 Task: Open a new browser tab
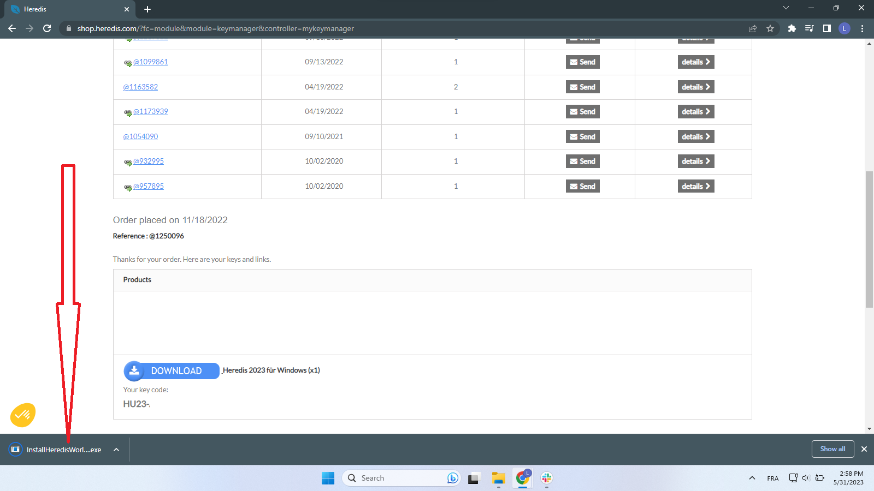pos(147,9)
